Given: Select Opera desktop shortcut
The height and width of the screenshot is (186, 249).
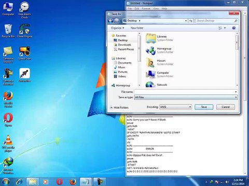Looking at the screenshot, I should pyautogui.click(x=8, y=120).
